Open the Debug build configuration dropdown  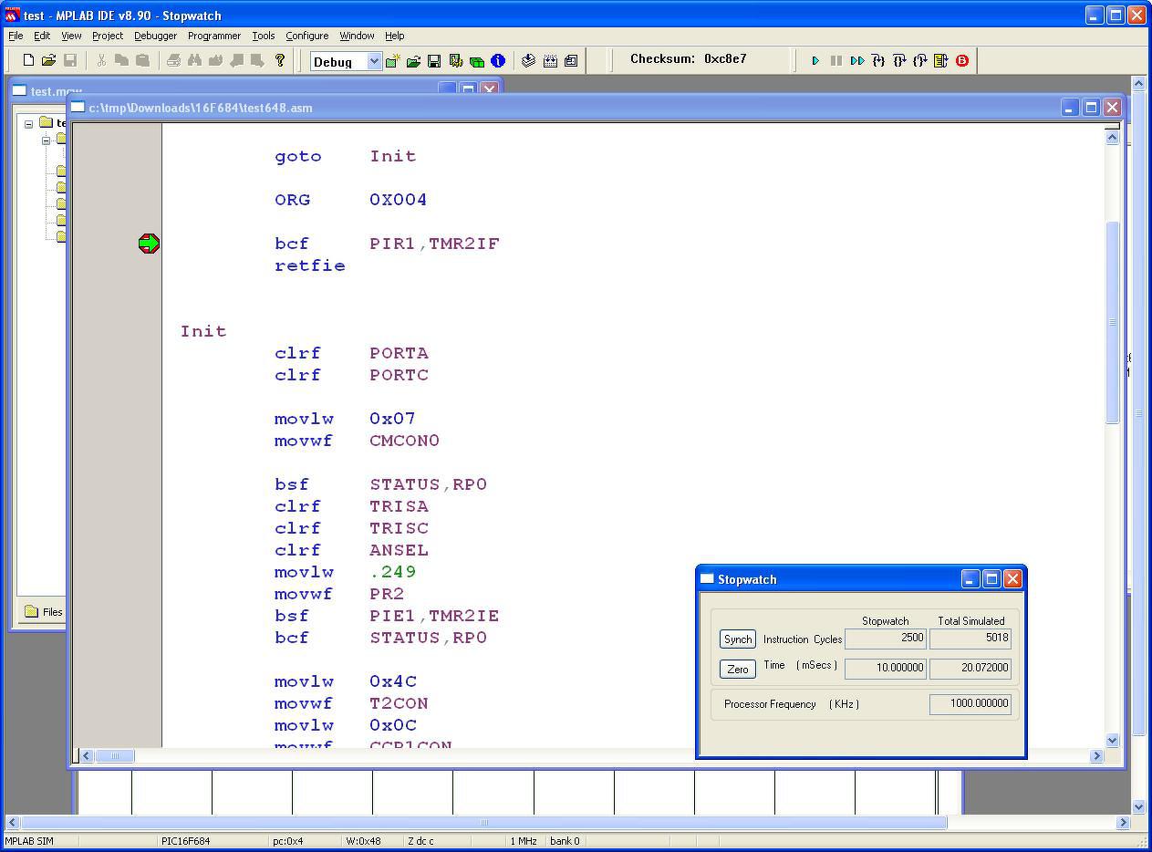pos(373,61)
